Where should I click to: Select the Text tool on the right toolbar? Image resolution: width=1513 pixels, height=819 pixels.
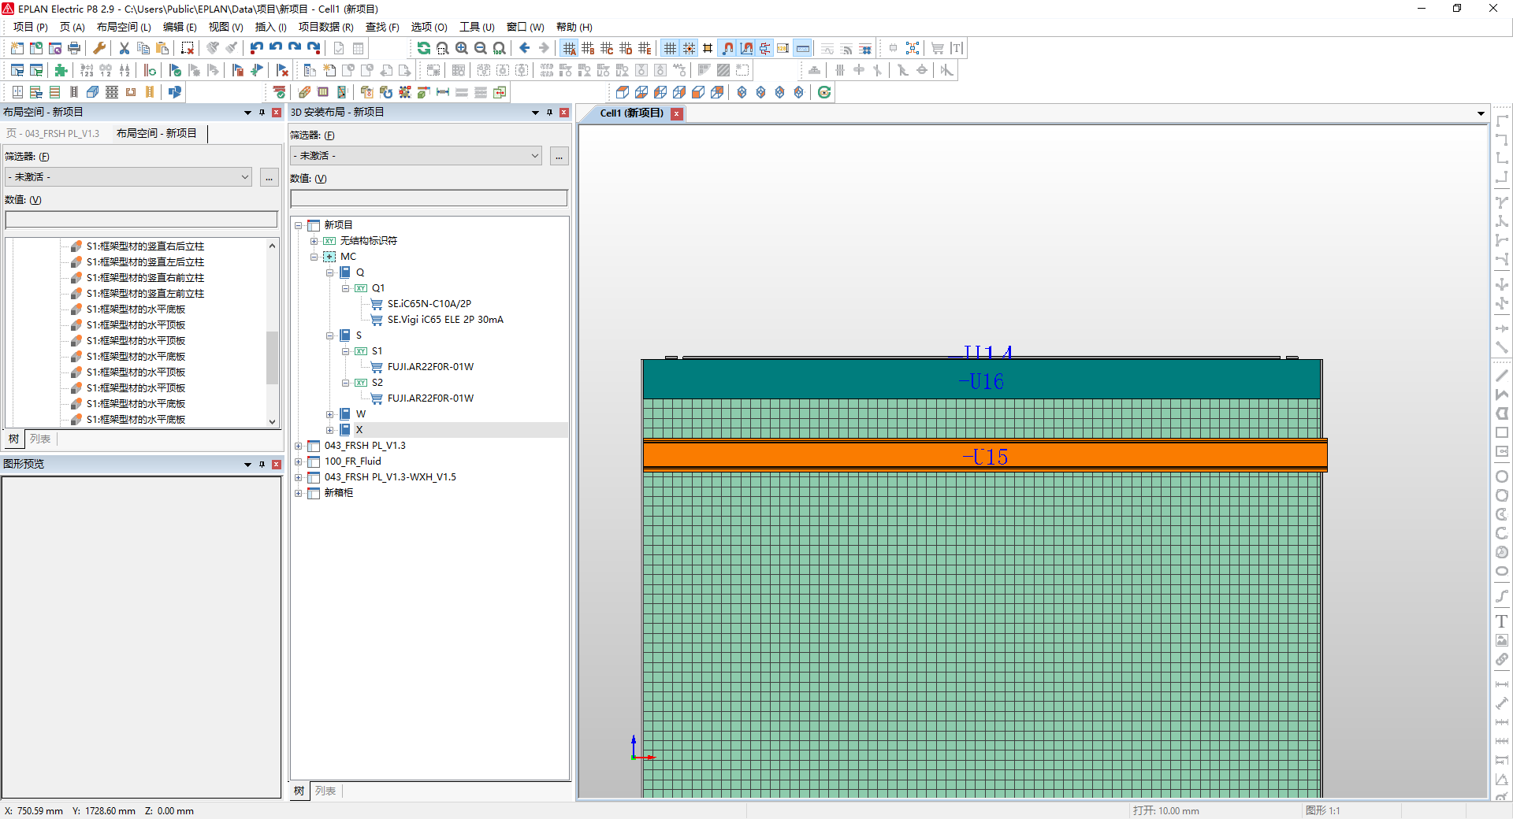click(x=1503, y=621)
